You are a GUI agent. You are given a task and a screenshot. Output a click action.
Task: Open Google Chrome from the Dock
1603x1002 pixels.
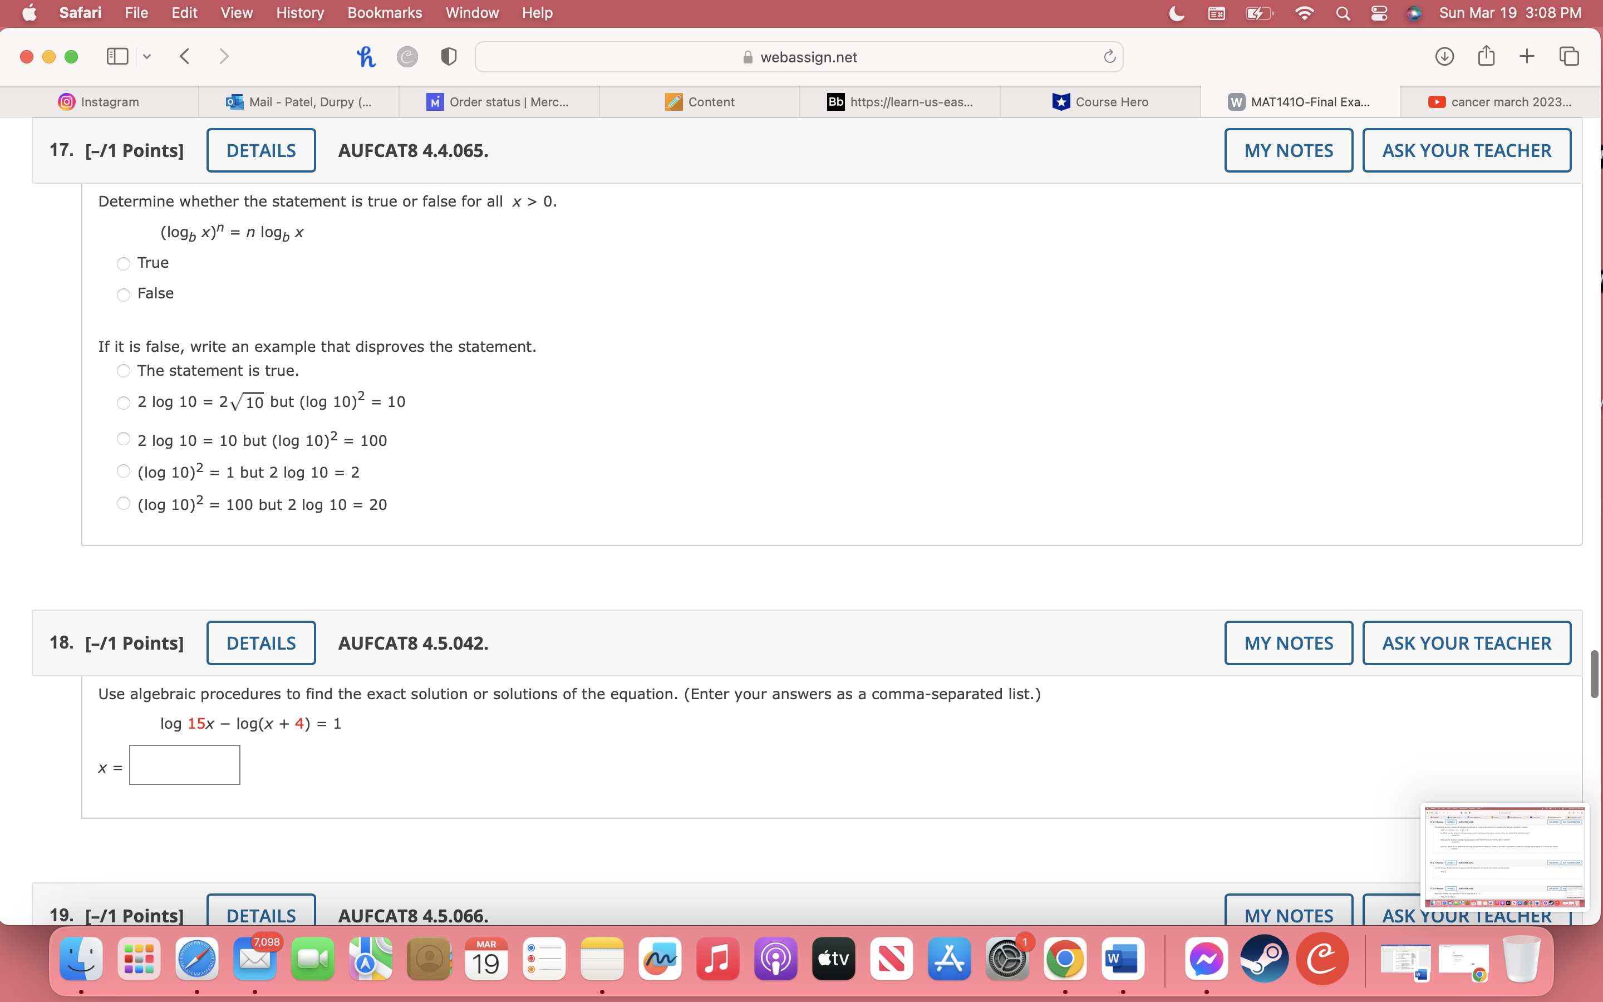(x=1066, y=958)
